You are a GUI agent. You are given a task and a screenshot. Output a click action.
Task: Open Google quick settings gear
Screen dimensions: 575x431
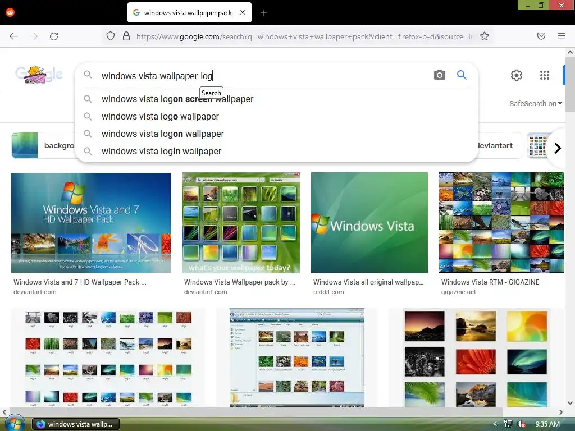[517, 75]
